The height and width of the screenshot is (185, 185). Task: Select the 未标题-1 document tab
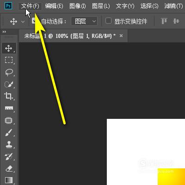[x=74, y=36]
